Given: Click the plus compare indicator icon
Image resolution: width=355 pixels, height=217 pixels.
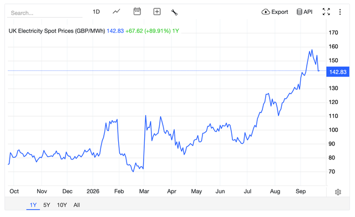Looking at the screenshot, I should click(x=157, y=12).
